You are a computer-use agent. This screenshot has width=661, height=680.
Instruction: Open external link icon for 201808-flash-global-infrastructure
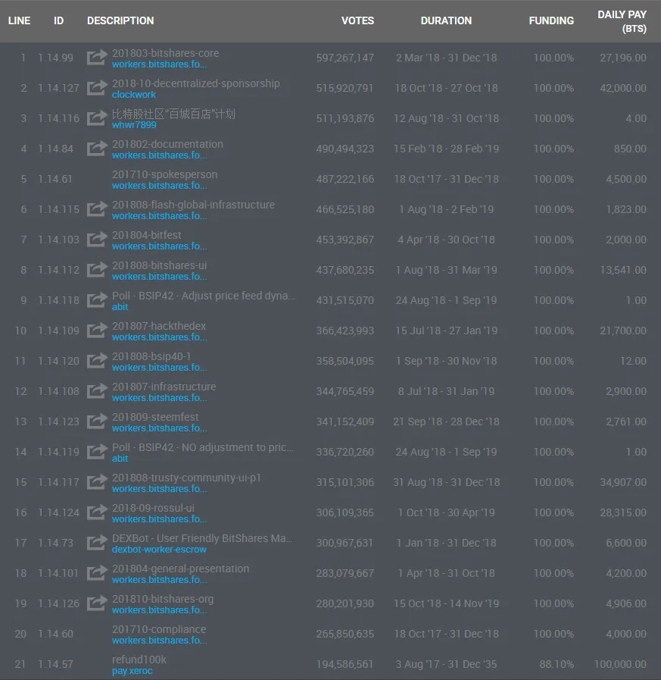tap(97, 209)
